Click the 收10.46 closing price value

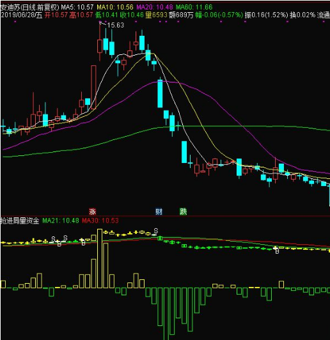pyautogui.click(x=132, y=15)
